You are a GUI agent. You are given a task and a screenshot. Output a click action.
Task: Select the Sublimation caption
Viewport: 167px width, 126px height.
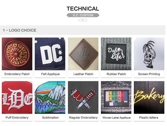click(x=50, y=118)
